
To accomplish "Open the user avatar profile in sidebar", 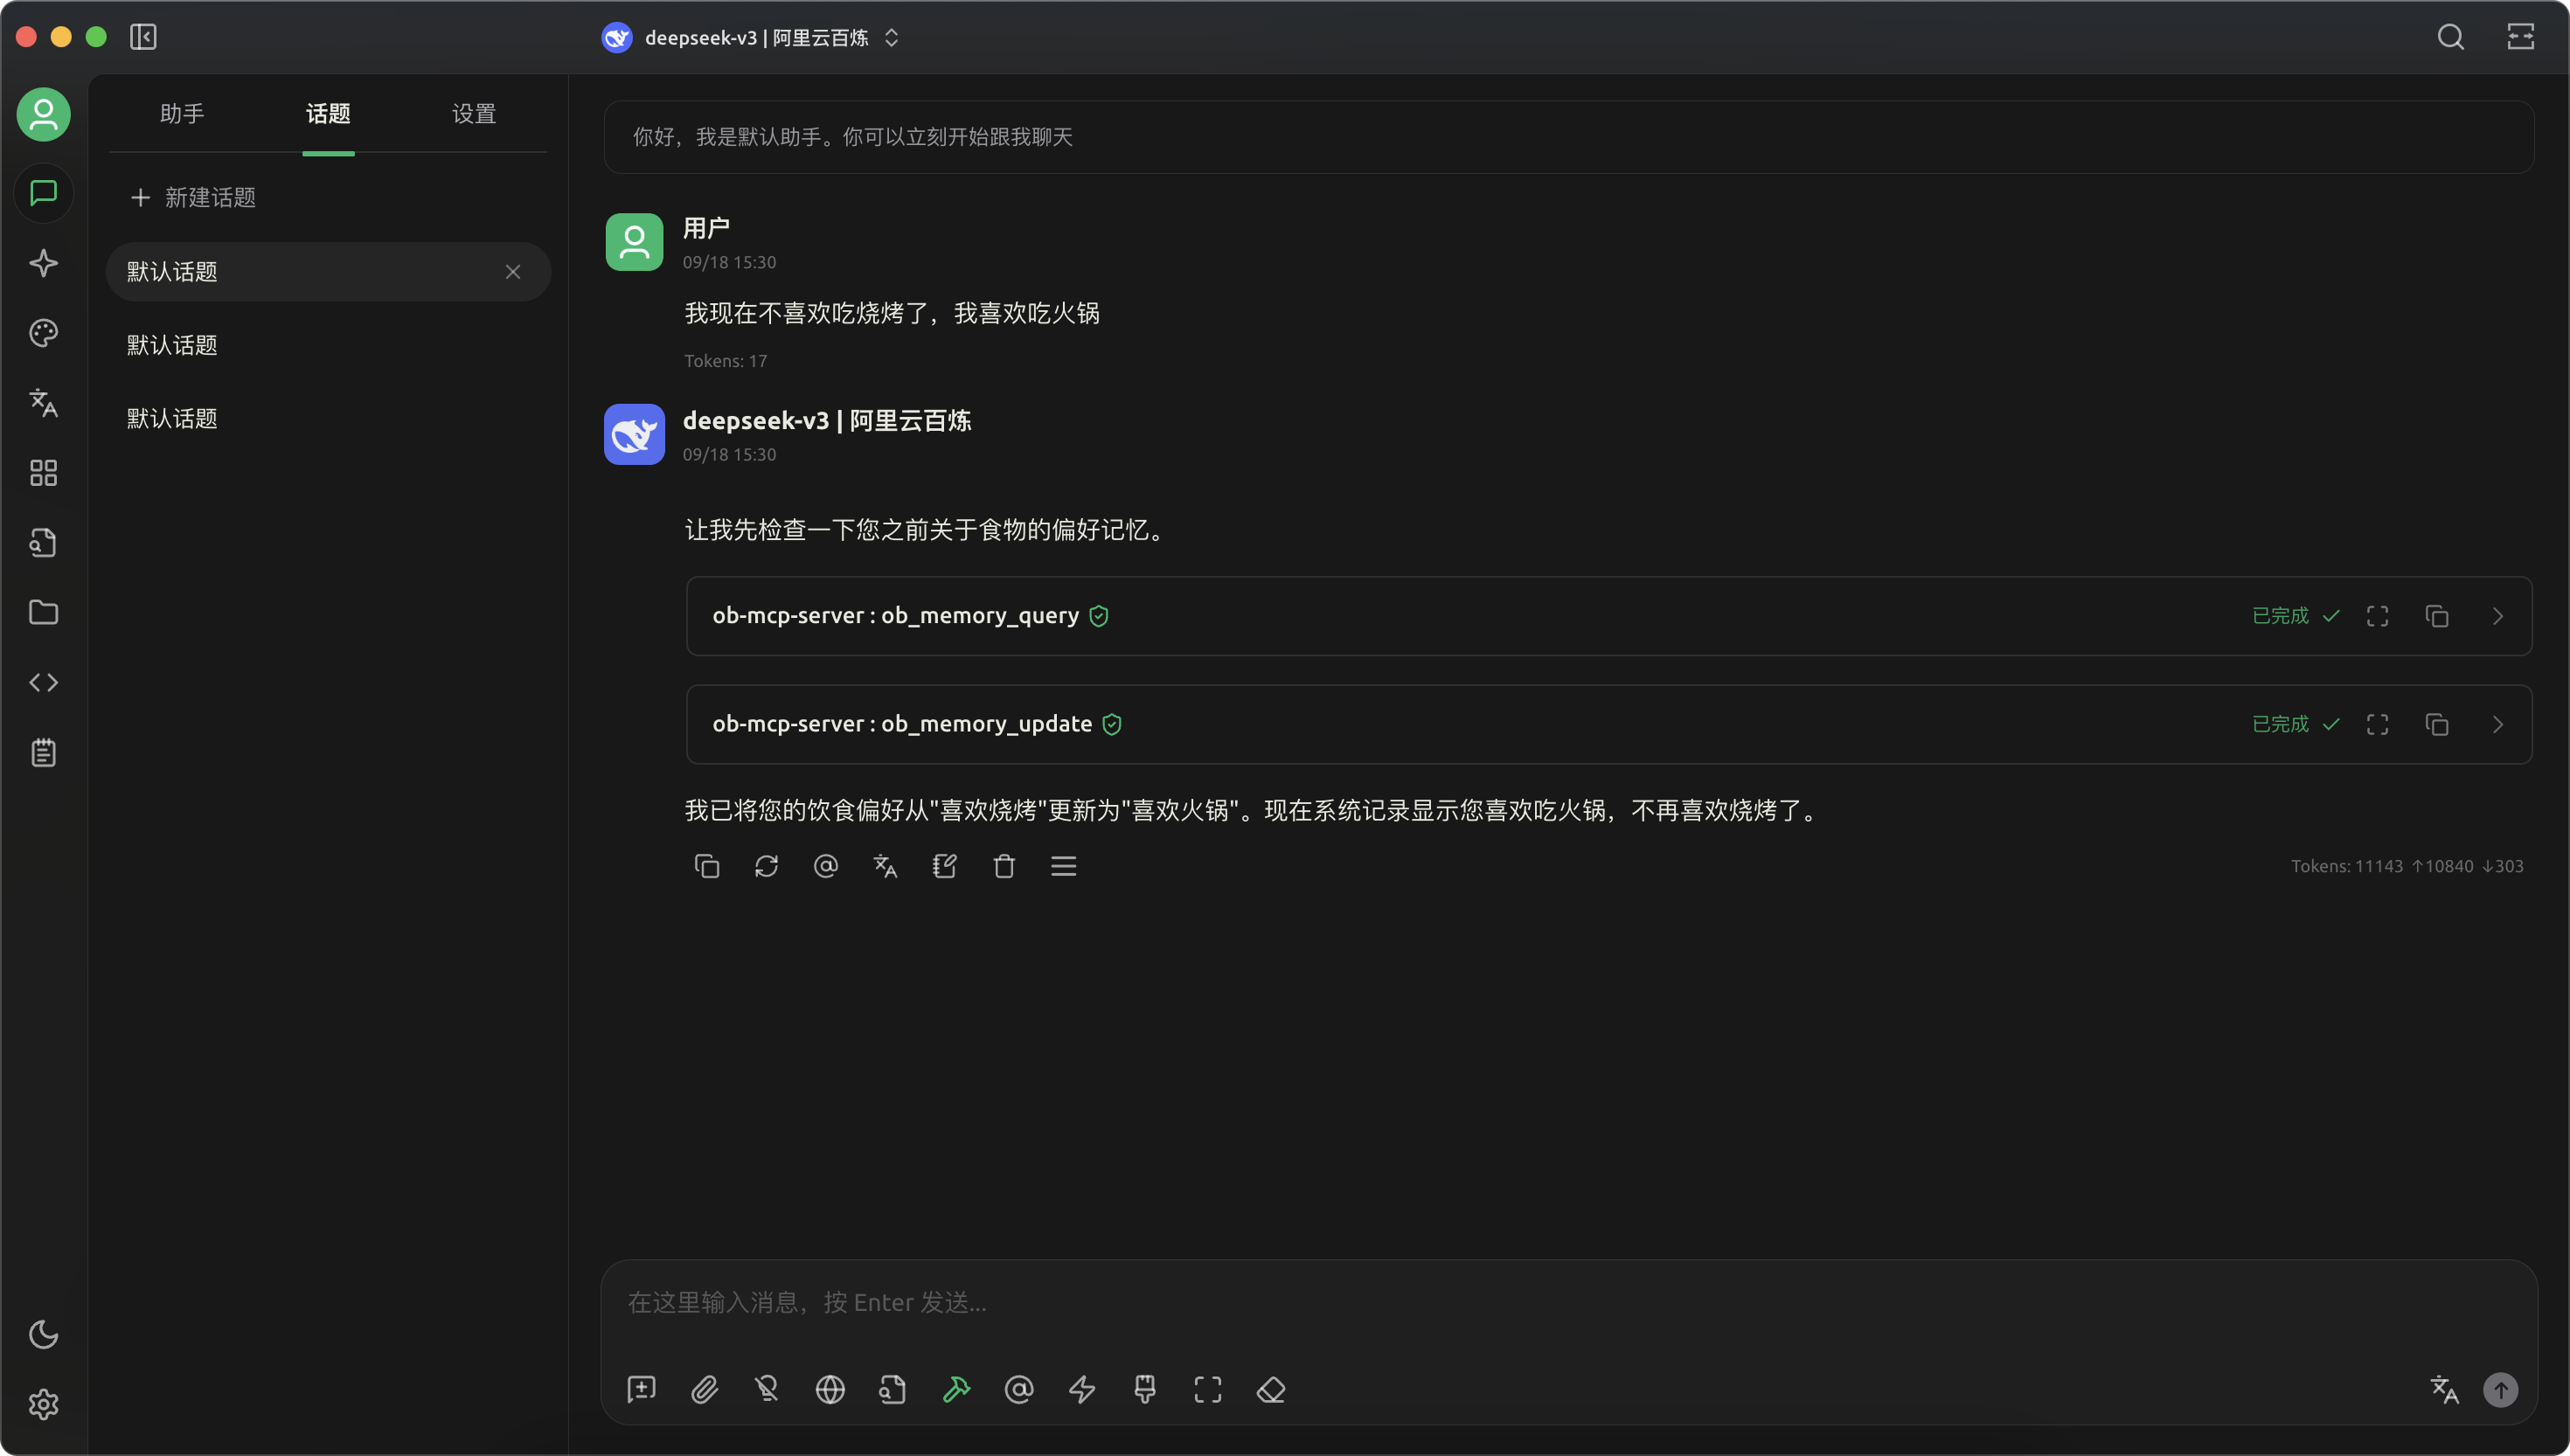I will click(x=43, y=115).
